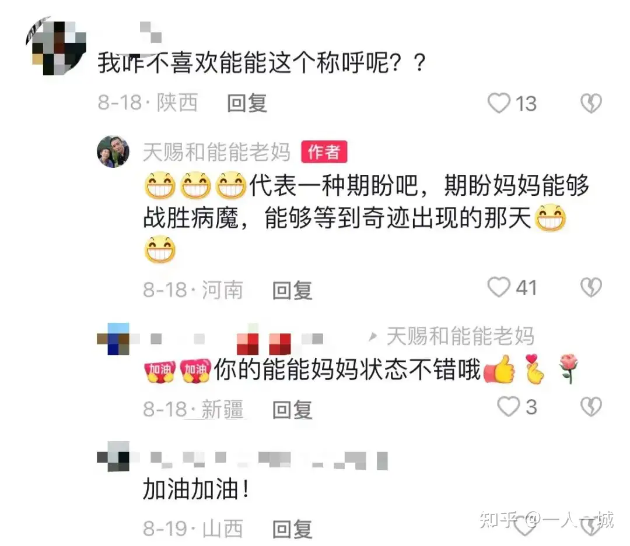Dislike the 陕西 comment via broken heart
630x546 pixels.
pos(591,103)
